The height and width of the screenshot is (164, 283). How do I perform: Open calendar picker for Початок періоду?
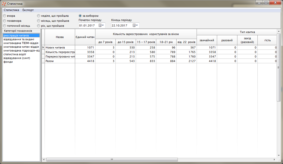click(x=101, y=25)
